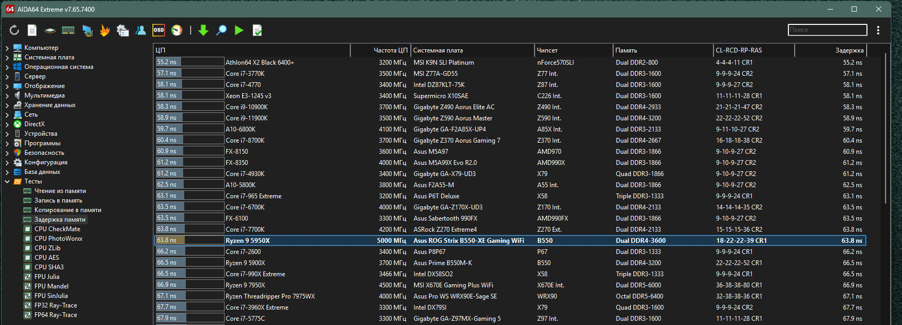This screenshot has height=325, width=902.
Task: Open the gear preferences toolbar icon
Action: (x=123, y=30)
